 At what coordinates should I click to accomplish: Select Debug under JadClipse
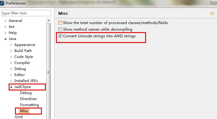(26, 93)
